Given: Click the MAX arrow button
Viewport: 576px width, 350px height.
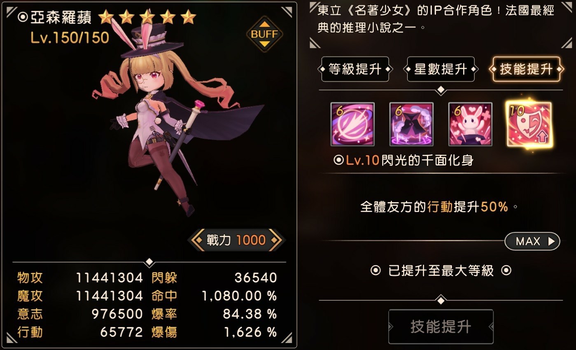Looking at the screenshot, I should [532, 241].
